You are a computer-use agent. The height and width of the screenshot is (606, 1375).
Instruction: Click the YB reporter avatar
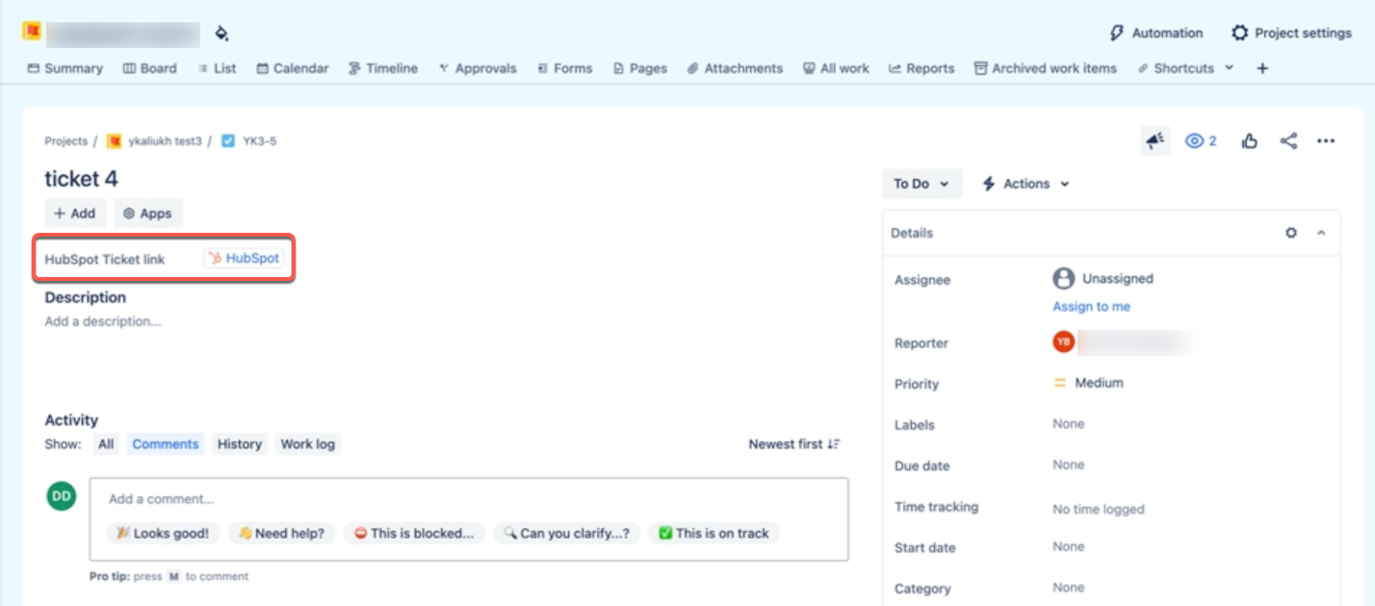(1063, 341)
